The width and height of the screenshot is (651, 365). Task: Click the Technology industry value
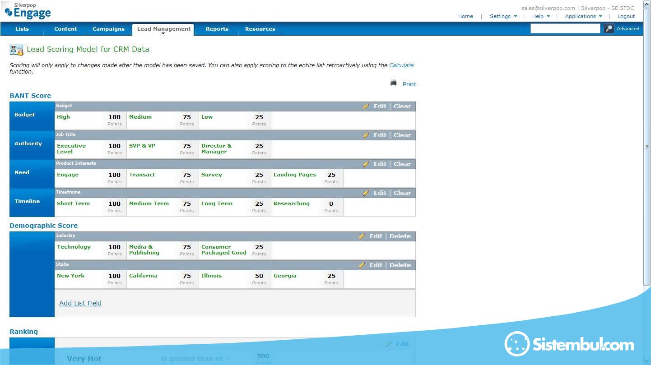pyautogui.click(x=74, y=247)
